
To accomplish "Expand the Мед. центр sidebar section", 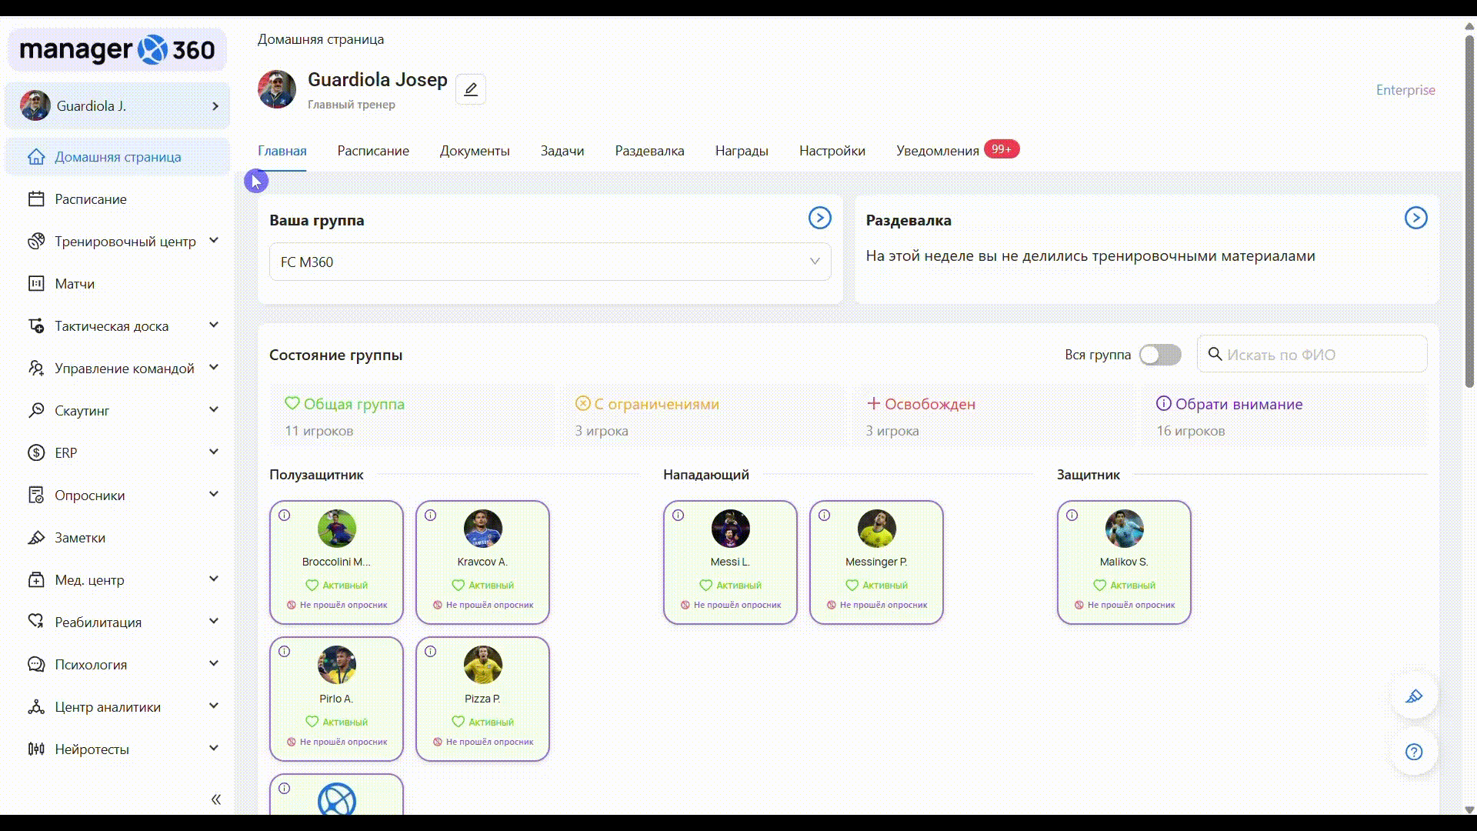I will 89,580.
